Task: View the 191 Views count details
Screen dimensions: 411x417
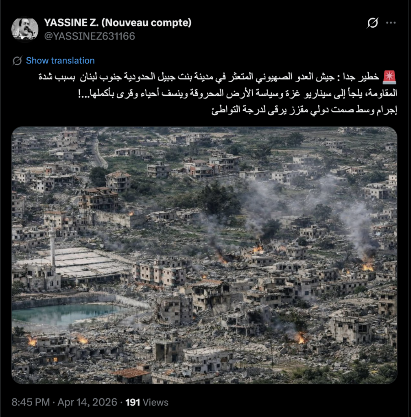Action: pos(147,402)
